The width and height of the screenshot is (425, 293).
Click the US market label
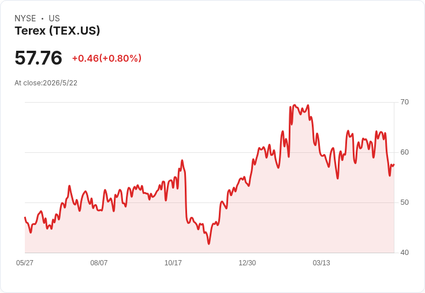point(54,18)
